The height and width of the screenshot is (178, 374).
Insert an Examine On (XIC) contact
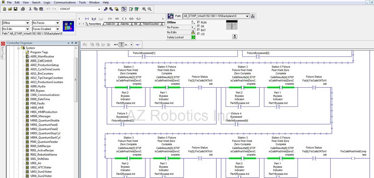(110, 19)
